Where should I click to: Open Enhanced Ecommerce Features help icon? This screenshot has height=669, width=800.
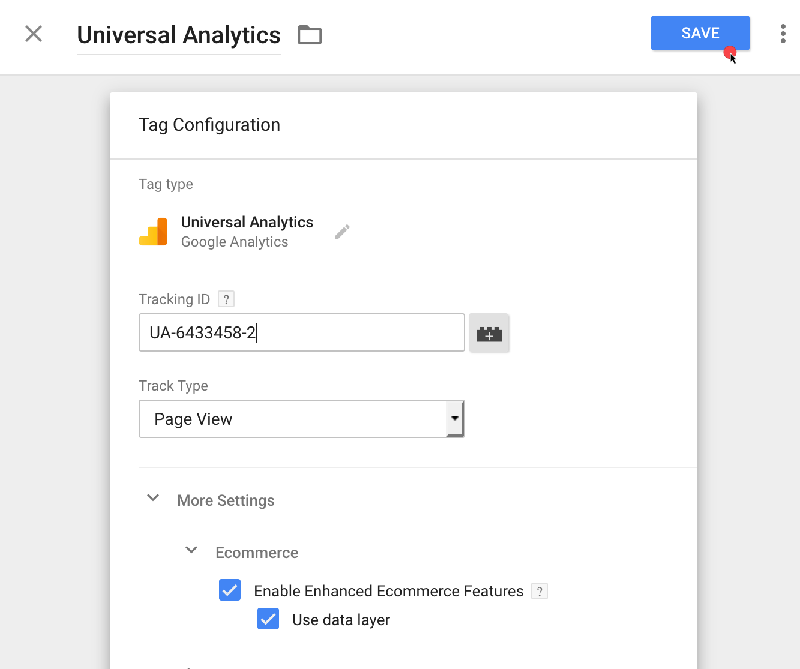tap(540, 592)
